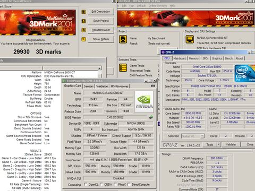Click the GPU-Z title bar icon

[64, 81]
